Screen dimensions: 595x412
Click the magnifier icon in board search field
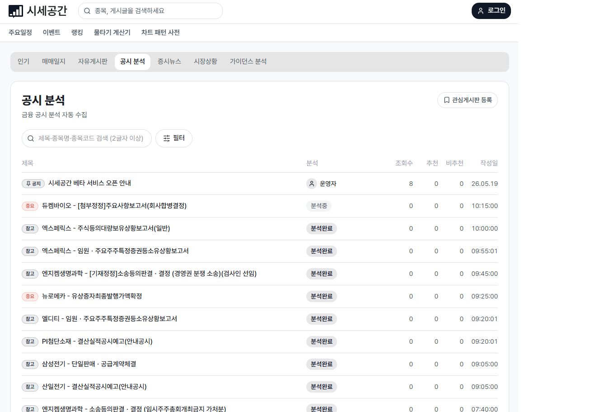pyautogui.click(x=31, y=138)
